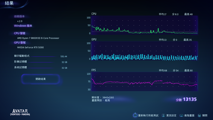The width and height of the screenshot is (213, 120).
Task: Open 更改設定 option
Action: (171, 115)
